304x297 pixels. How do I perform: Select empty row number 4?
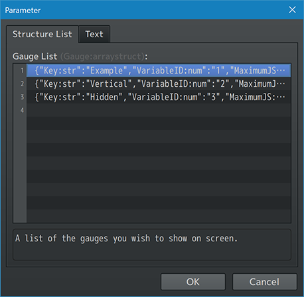(159, 110)
